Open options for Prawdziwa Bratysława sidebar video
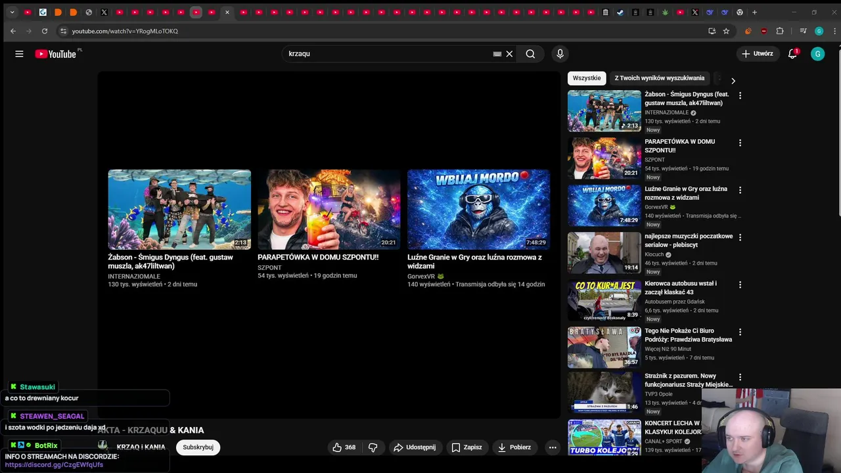 (x=740, y=332)
